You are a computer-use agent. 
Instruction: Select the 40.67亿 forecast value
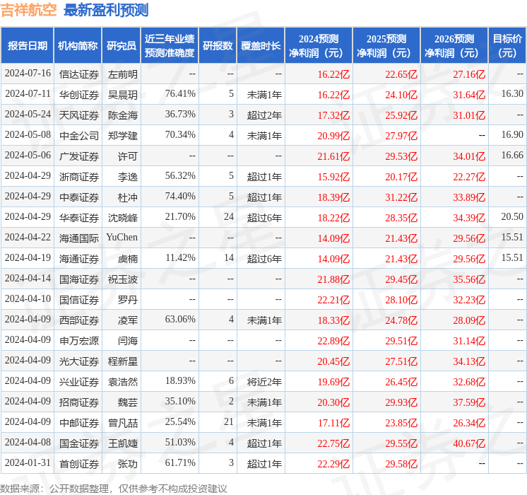tap(469, 444)
